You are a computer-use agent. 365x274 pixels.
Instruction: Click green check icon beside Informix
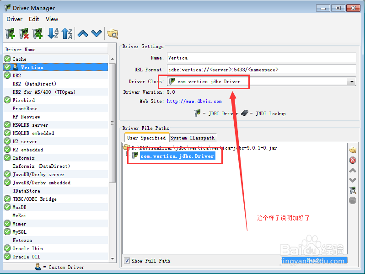click(x=7, y=158)
